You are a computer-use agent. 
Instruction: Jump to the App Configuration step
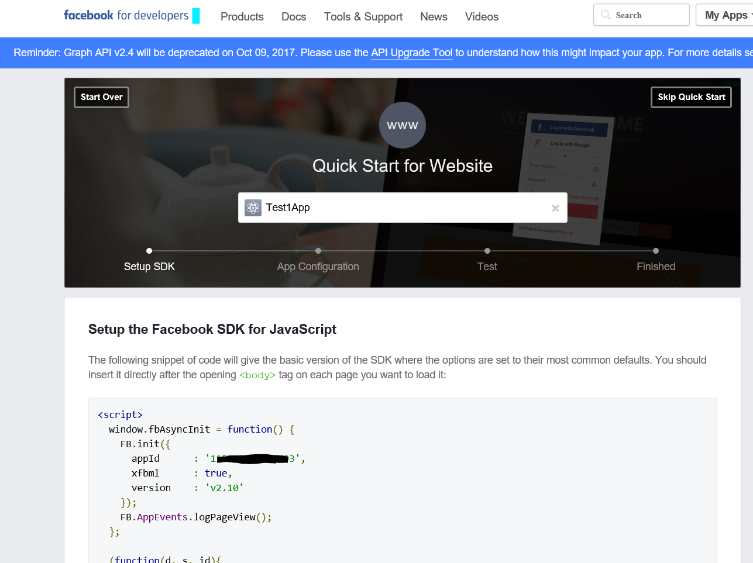coord(318,251)
